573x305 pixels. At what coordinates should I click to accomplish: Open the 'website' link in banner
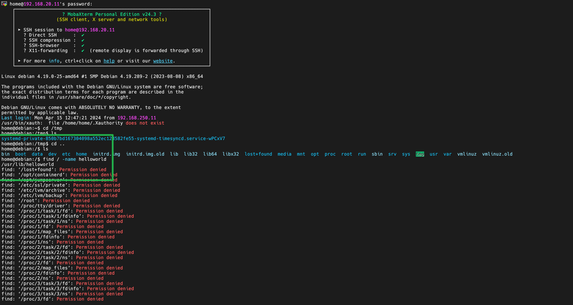tap(163, 61)
